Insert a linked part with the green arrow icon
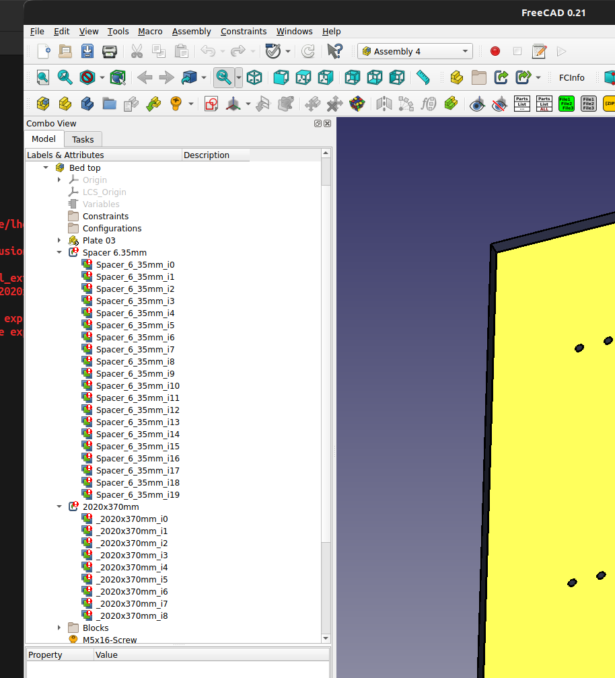This screenshot has width=615, height=678. pyautogui.click(x=153, y=104)
